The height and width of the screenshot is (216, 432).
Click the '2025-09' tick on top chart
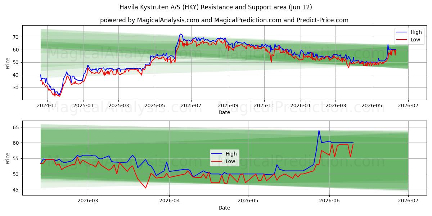(x=228, y=105)
